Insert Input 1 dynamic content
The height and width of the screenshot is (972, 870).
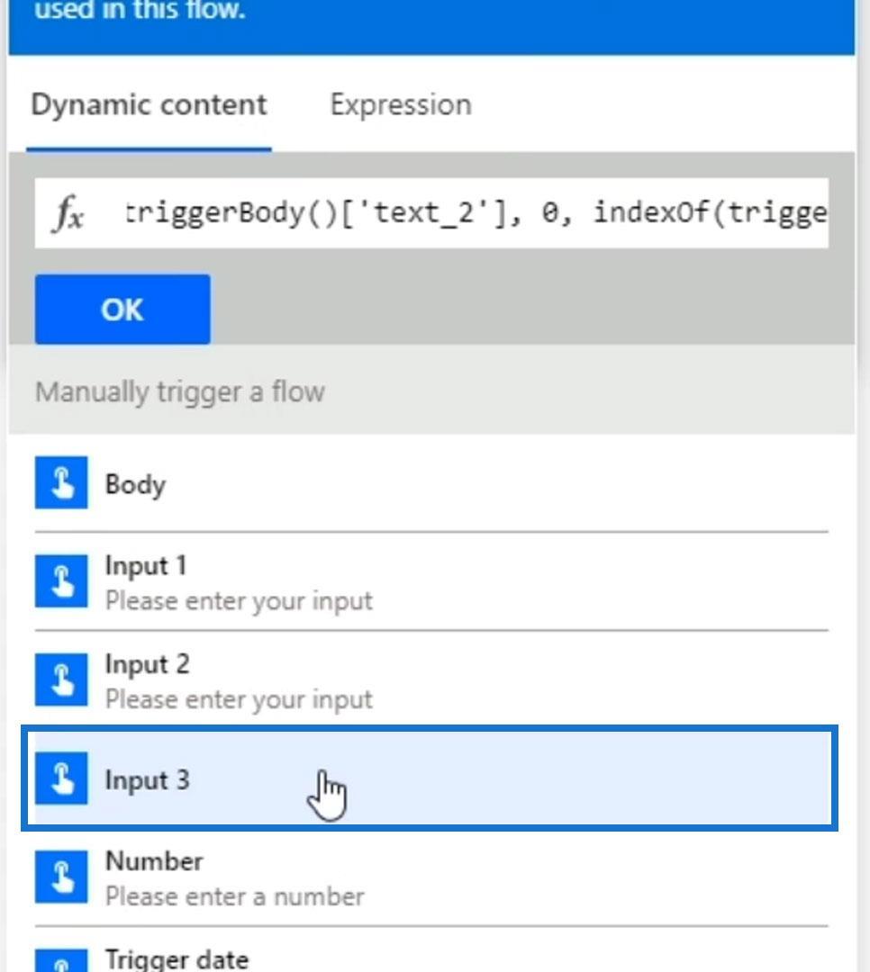[431, 582]
